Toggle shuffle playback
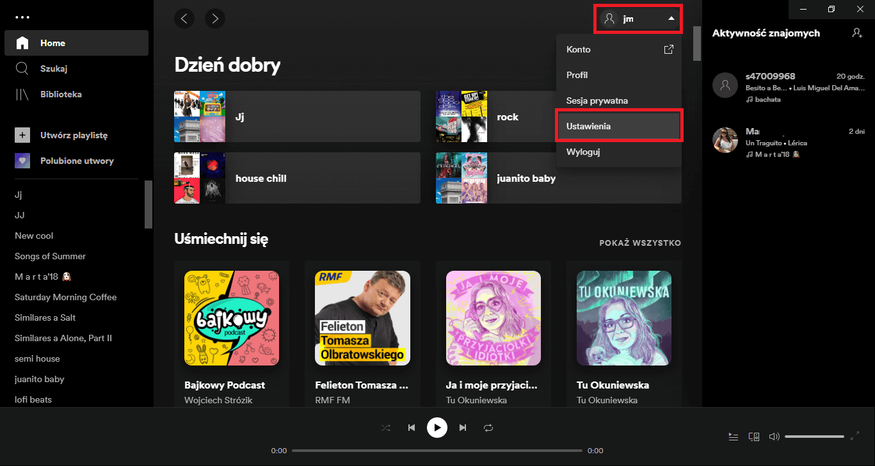The height and width of the screenshot is (466, 875). 386,428
